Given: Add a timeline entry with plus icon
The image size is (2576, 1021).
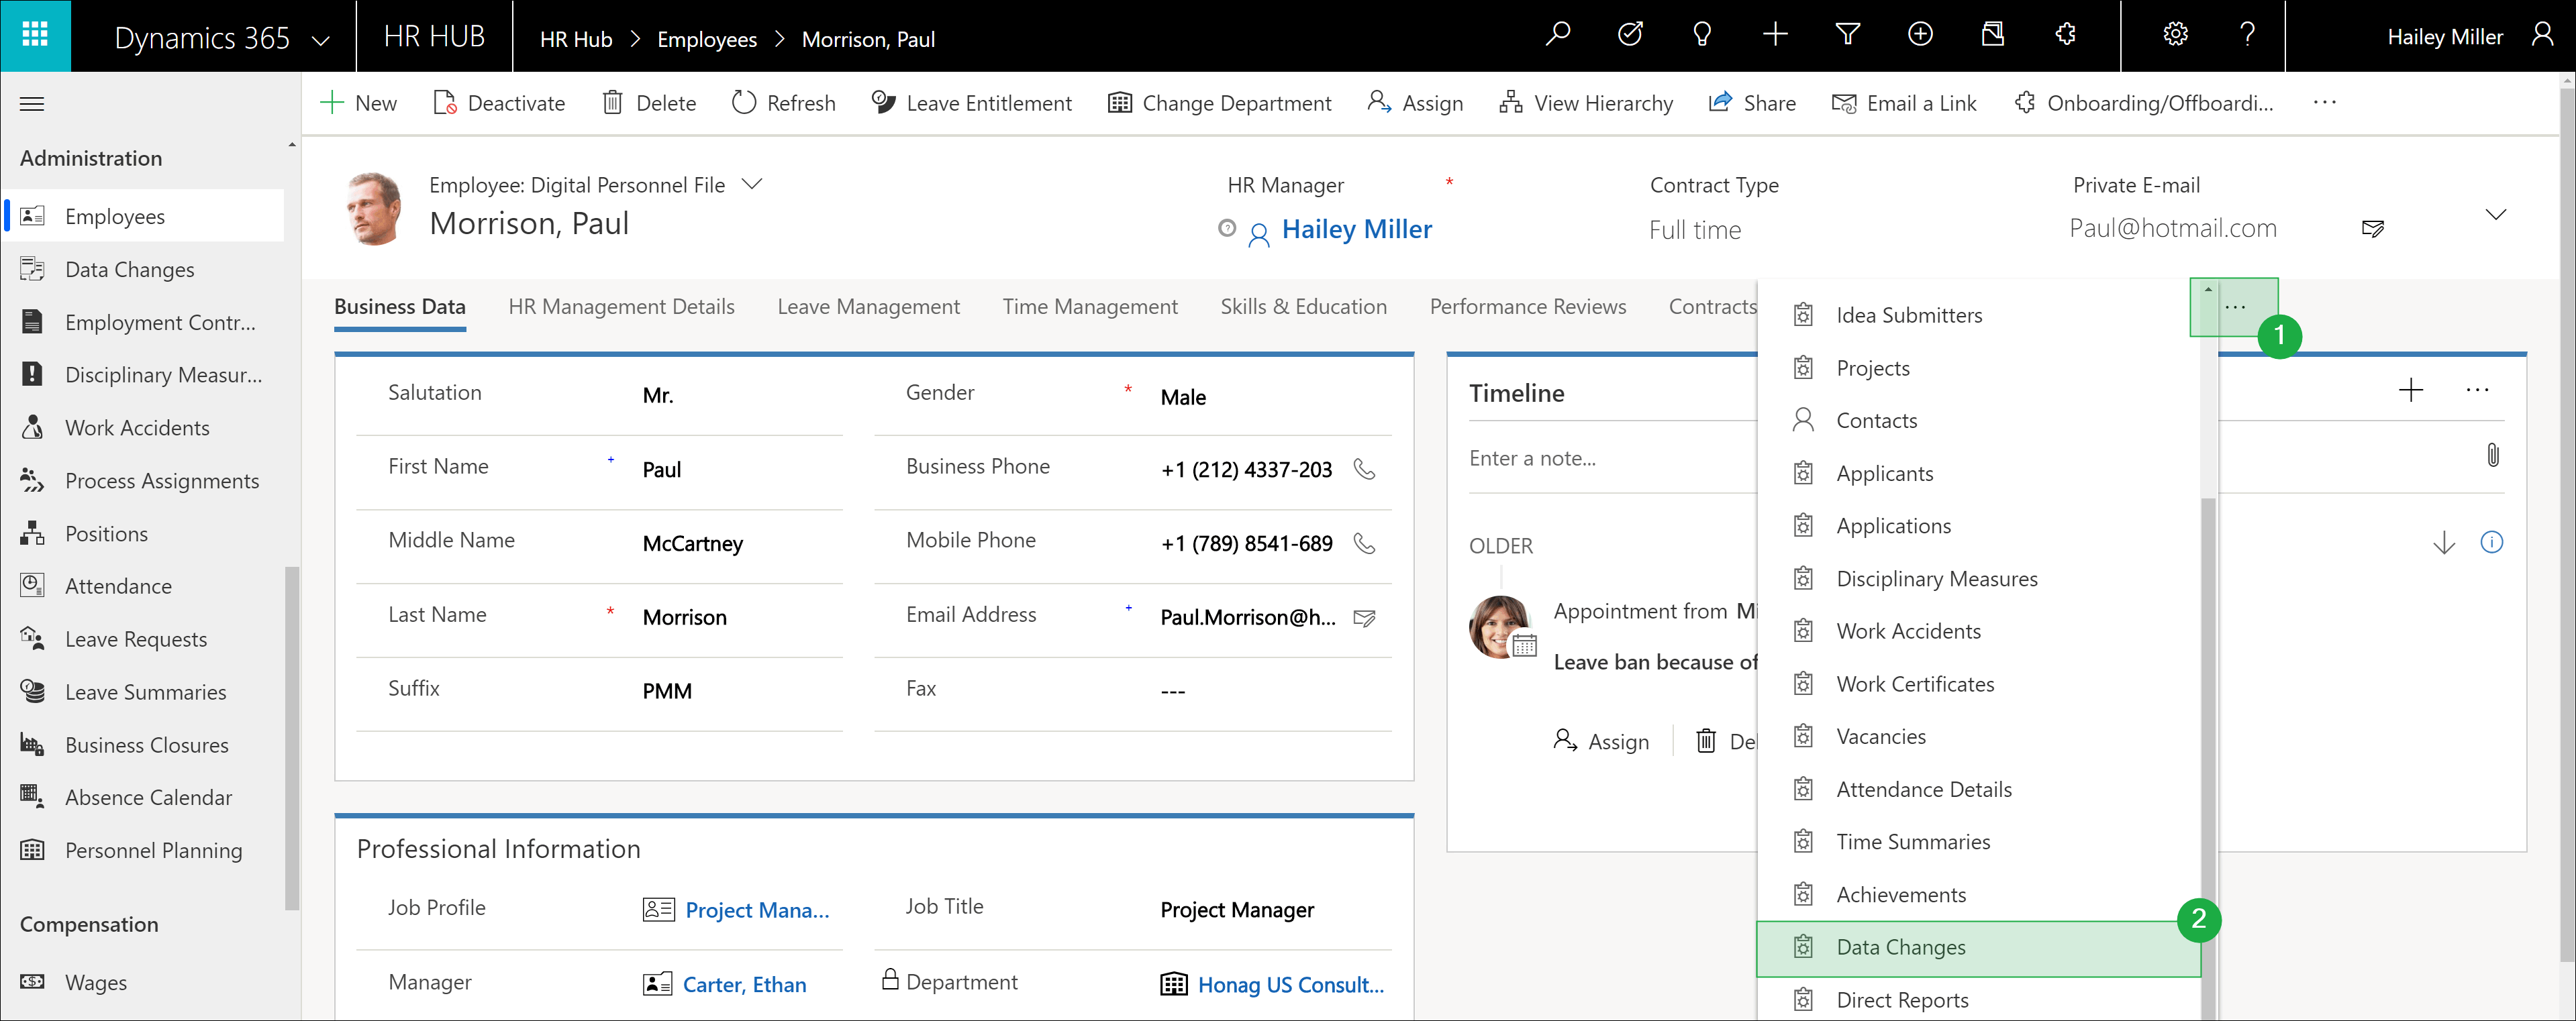Looking at the screenshot, I should 2411,390.
